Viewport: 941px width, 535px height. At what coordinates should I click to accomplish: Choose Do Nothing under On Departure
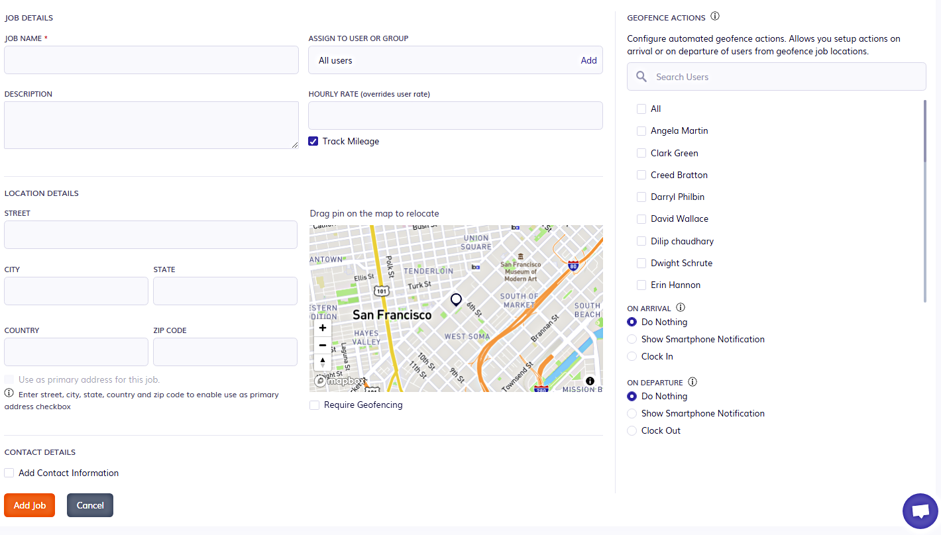(632, 396)
